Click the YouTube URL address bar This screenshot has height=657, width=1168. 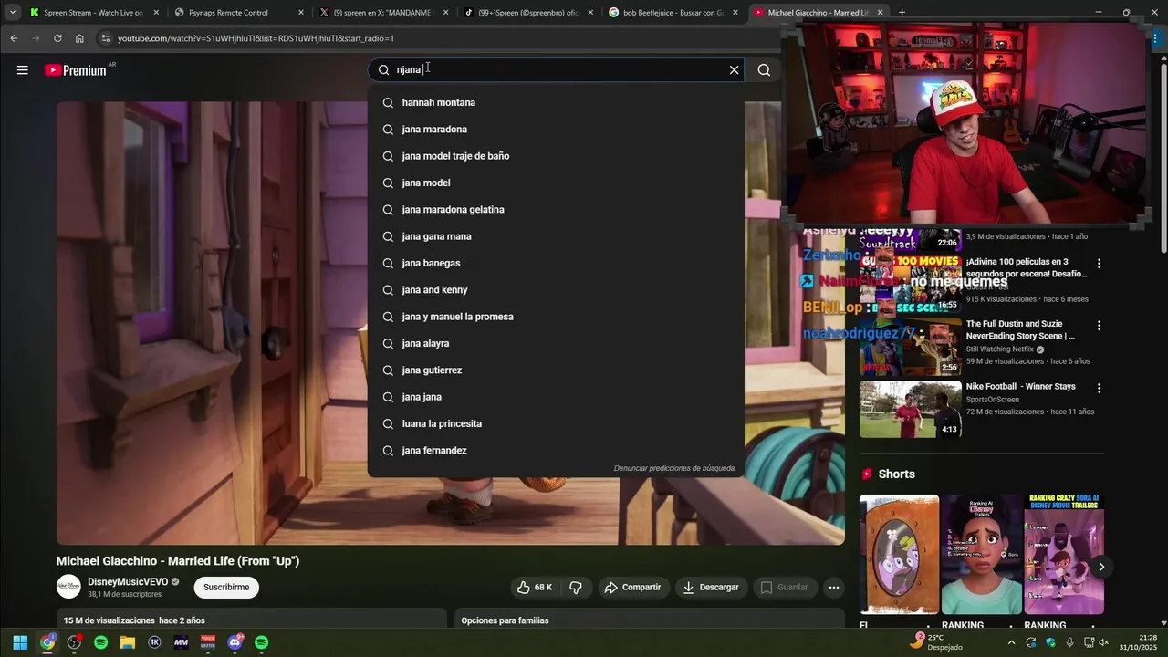438,38
